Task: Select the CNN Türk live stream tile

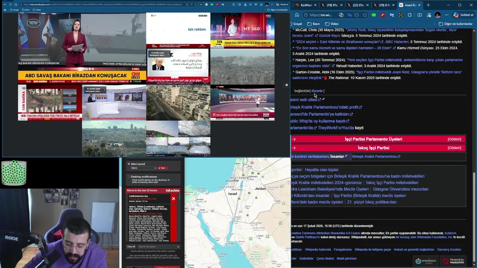Action: pyautogui.click(x=82, y=48)
